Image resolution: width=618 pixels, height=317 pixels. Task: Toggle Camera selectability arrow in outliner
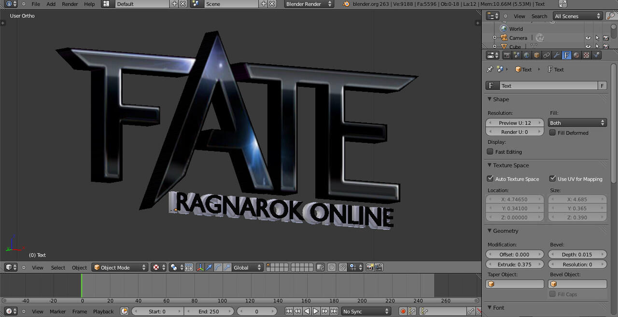click(597, 38)
